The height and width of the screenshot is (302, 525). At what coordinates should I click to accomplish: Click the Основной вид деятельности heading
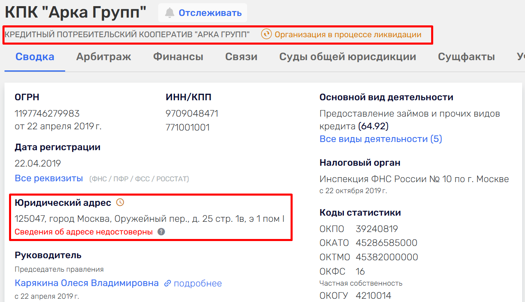[x=386, y=97]
